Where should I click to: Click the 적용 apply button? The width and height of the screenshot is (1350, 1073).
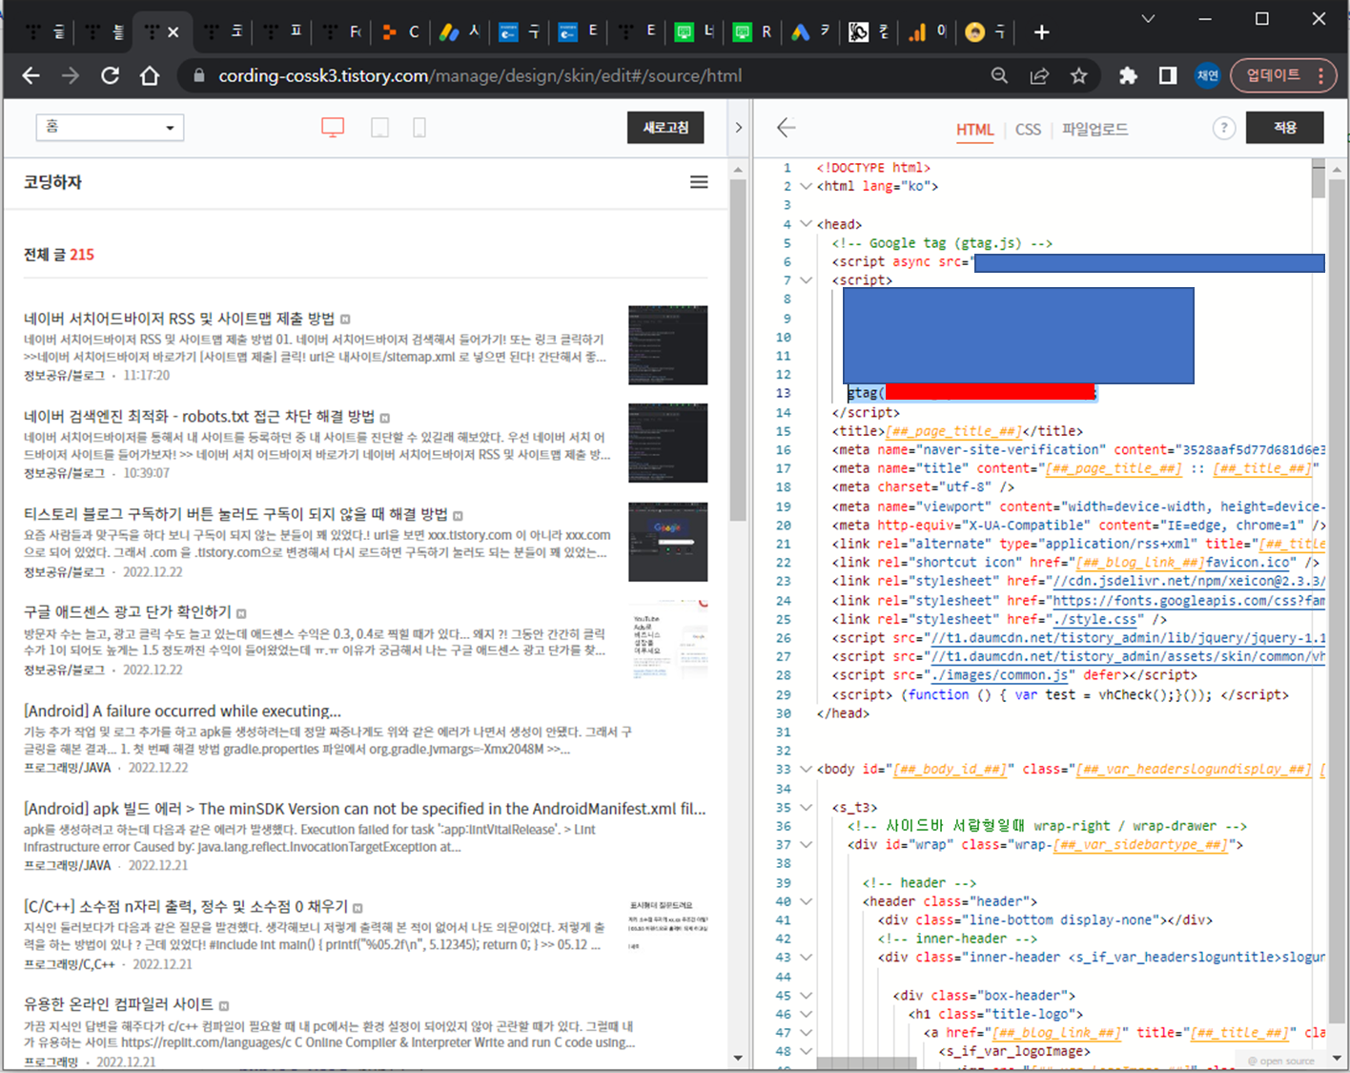[x=1285, y=128]
